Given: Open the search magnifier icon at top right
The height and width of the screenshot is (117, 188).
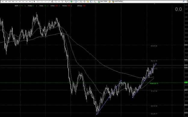Looking at the screenshot, I should click(183, 1).
